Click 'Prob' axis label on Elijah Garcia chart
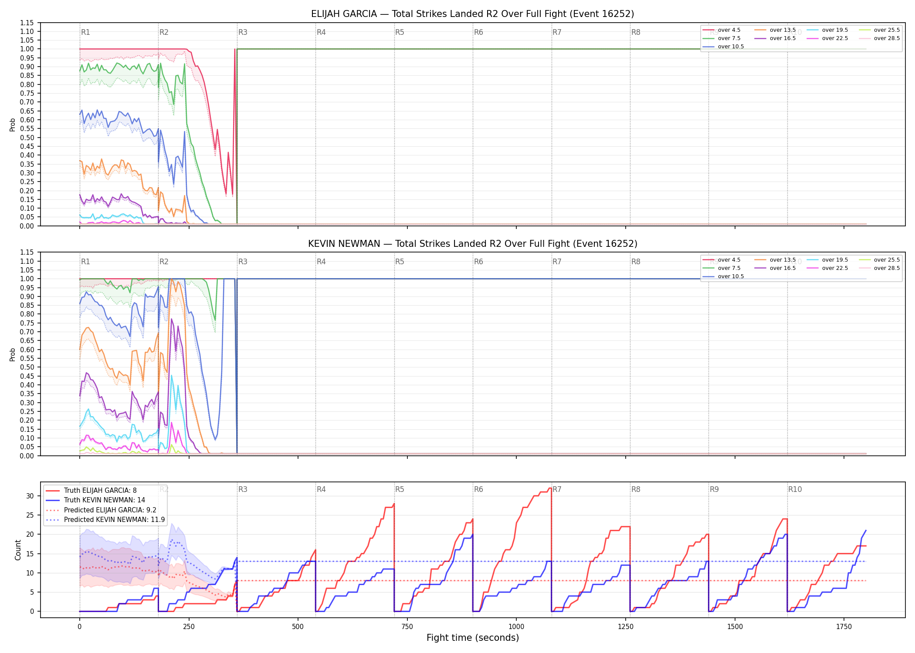This screenshot has height=653, width=915. pyautogui.click(x=13, y=125)
